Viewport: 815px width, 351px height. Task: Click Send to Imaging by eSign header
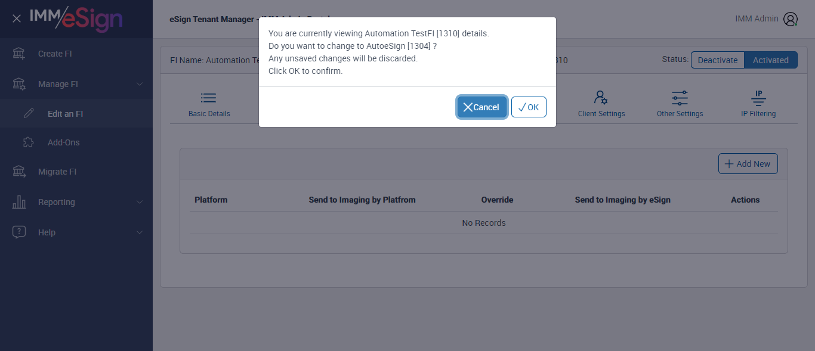point(622,200)
